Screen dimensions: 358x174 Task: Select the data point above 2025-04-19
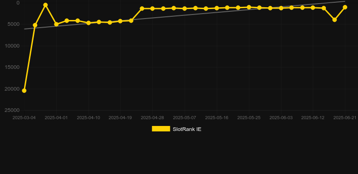tap(121, 21)
